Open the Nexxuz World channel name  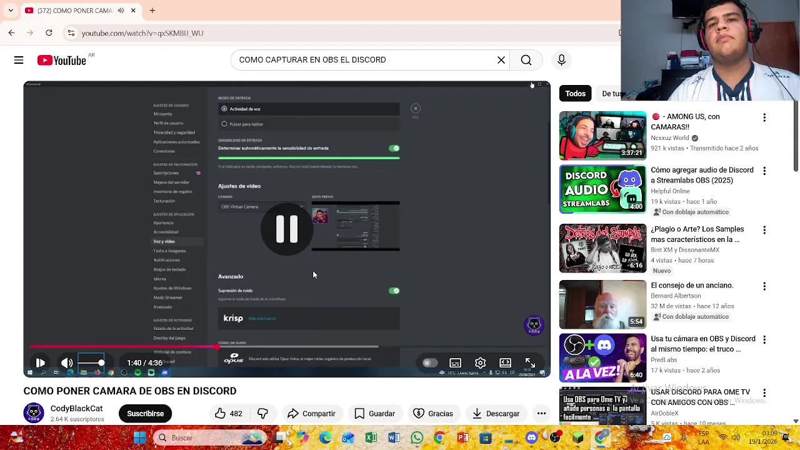[x=670, y=138]
